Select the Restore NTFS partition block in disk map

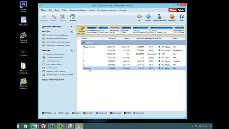(x=179, y=30)
